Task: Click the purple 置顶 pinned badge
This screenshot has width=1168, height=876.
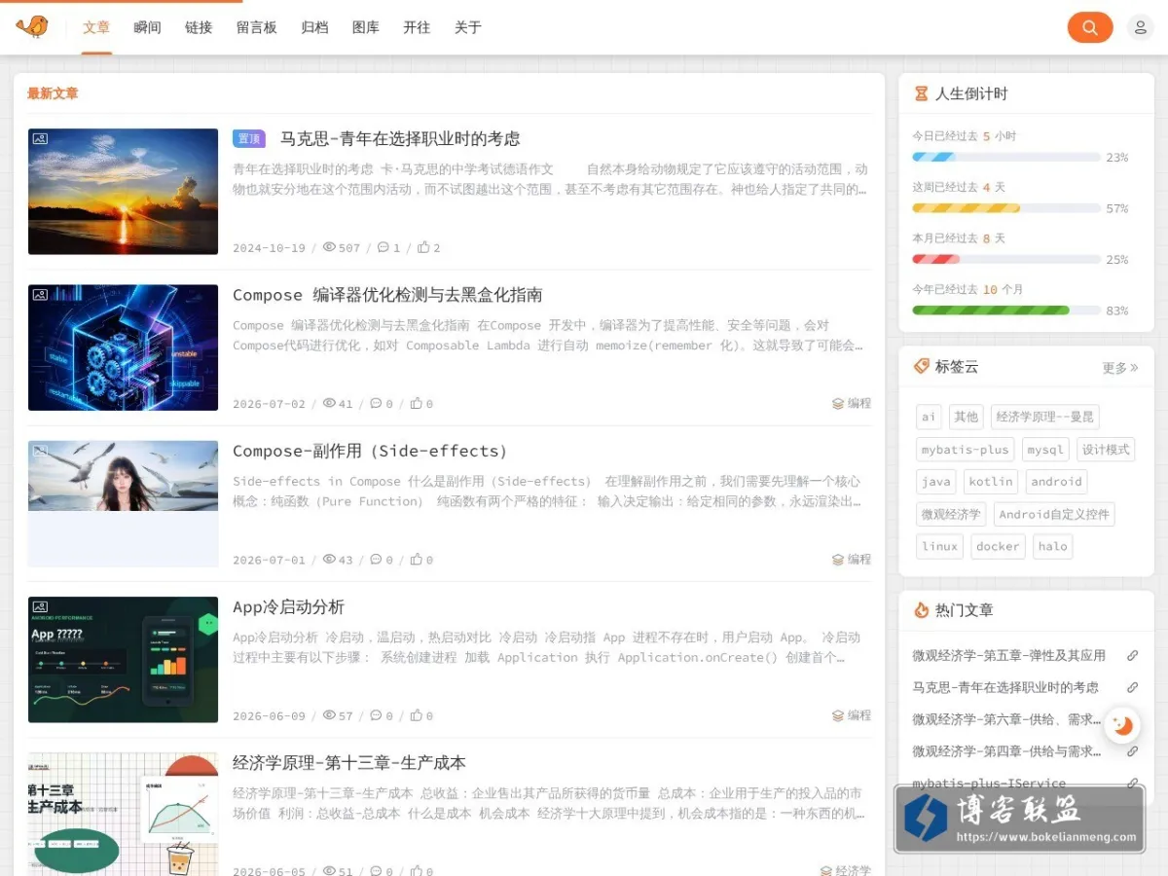Action: pyautogui.click(x=249, y=138)
